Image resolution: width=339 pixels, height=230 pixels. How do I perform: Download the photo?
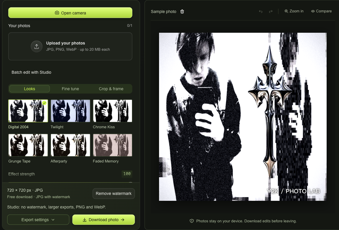pyautogui.click(x=103, y=220)
